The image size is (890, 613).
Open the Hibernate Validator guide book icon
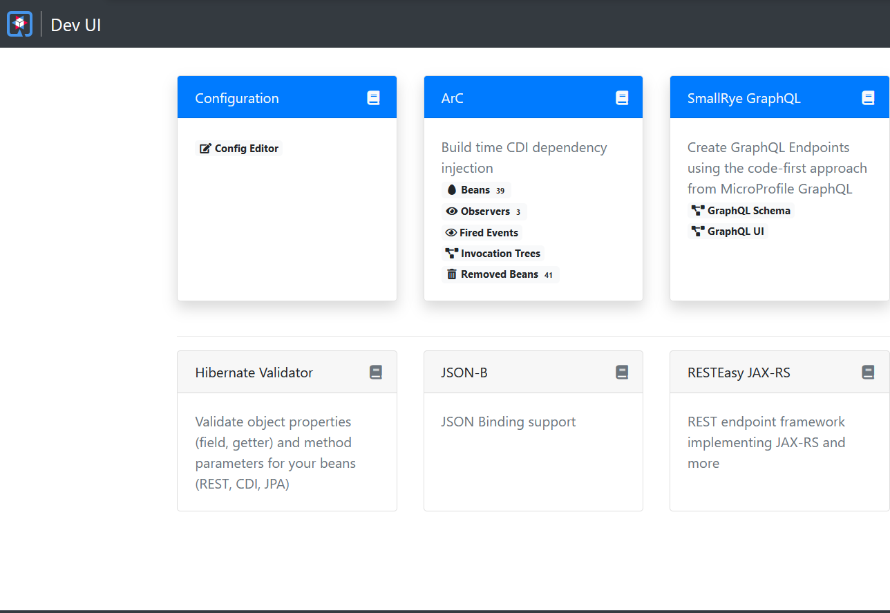coord(375,372)
